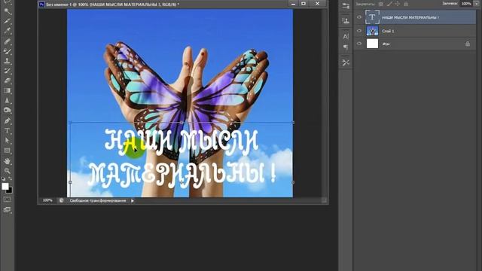Select the Rectangle shape tool

click(8, 151)
